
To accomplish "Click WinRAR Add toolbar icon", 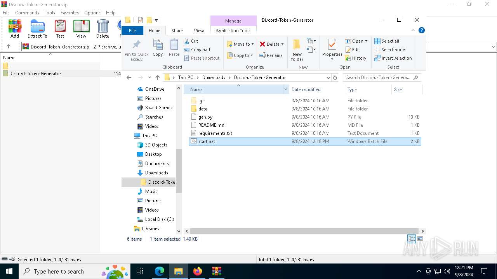I will click(15, 29).
